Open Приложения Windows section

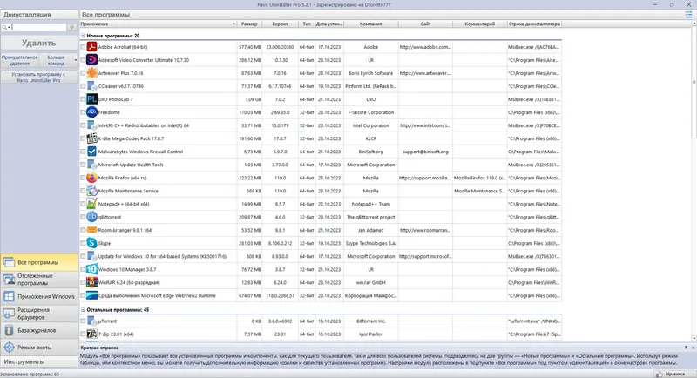tap(39, 296)
